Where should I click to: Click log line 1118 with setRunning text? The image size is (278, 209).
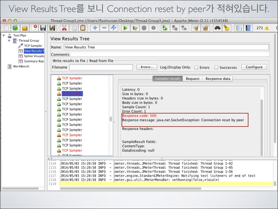[140, 180]
